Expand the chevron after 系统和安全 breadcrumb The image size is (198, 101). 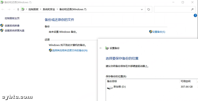click(57, 9)
